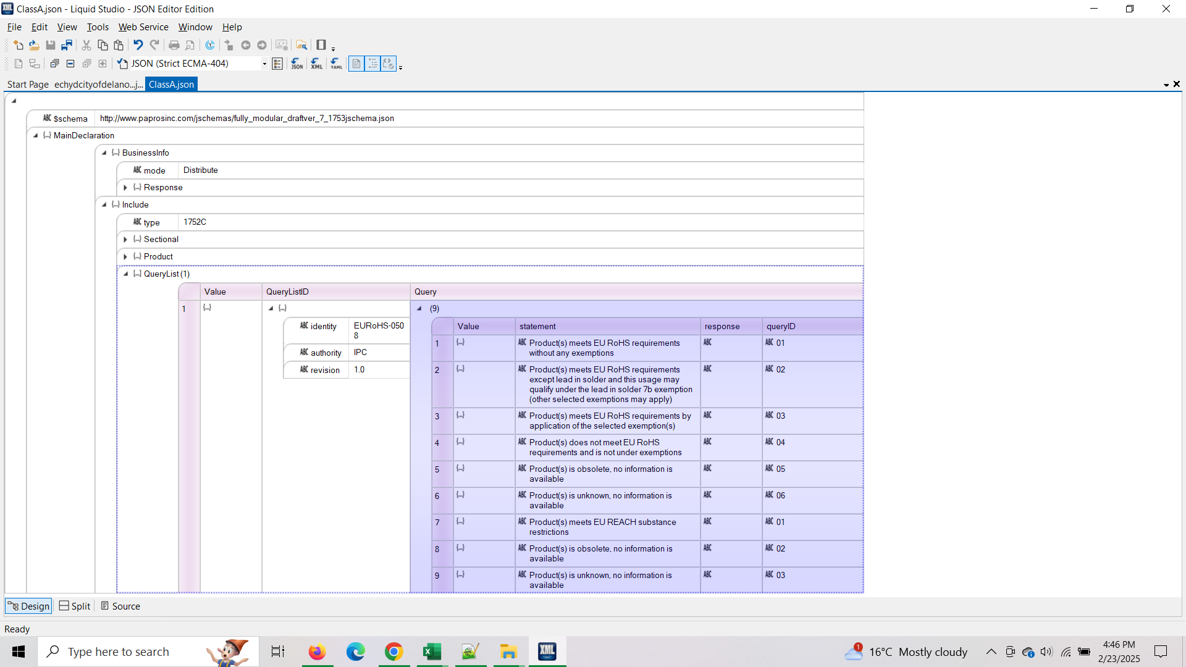Screen dimensions: 1186x667
Task: Click the $schema URL value field
Action: pos(247,119)
